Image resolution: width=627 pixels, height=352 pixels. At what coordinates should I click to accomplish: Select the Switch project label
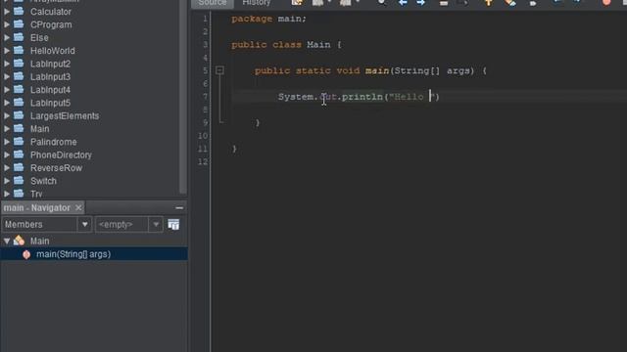tap(43, 181)
